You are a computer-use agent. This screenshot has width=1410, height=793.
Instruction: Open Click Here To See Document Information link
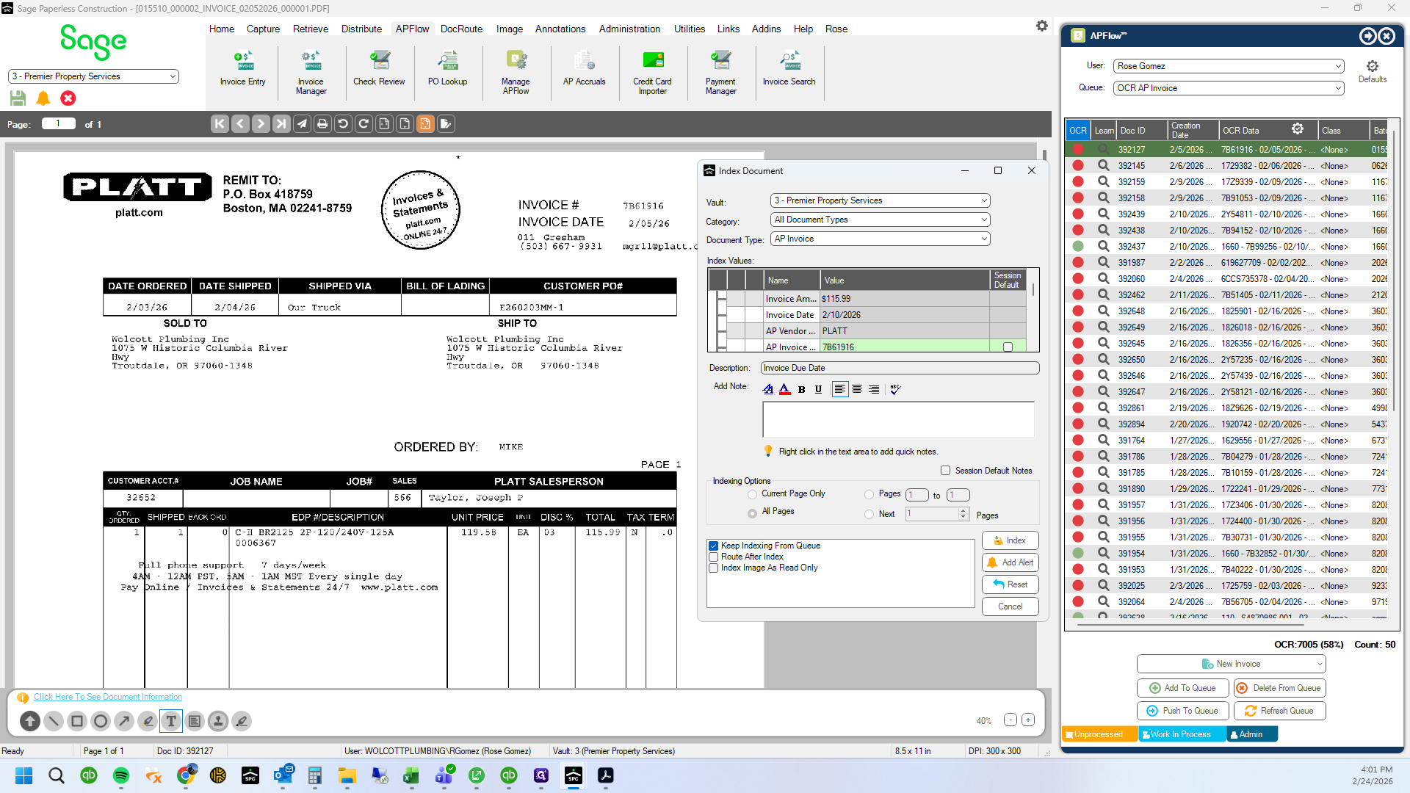[108, 697]
